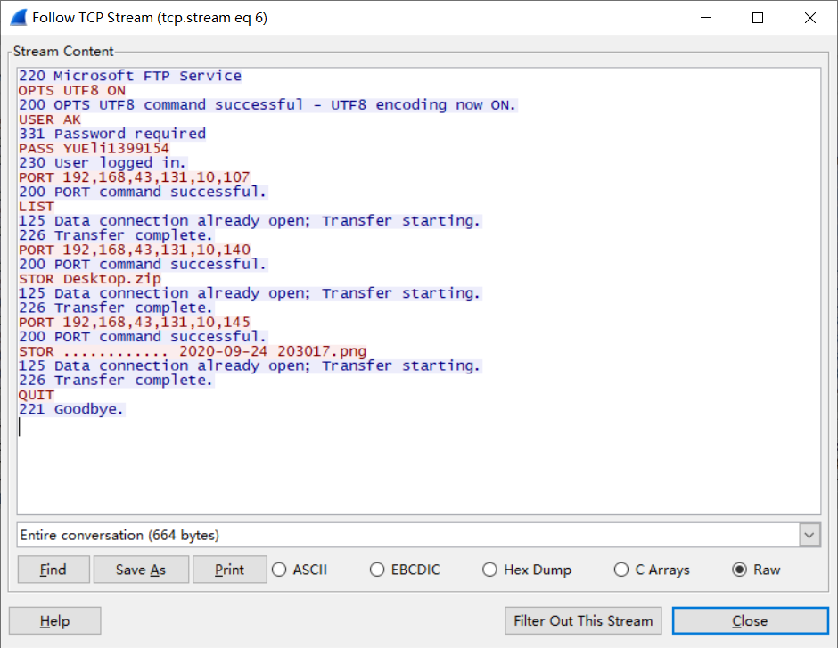838x648 pixels.
Task: Click the Find button
Action: [x=53, y=570]
